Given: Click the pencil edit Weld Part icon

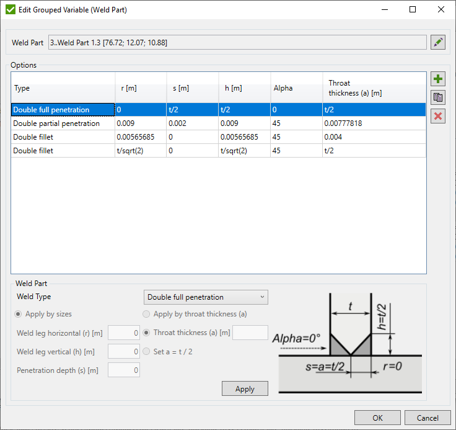Looking at the screenshot, I should pyautogui.click(x=438, y=42).
